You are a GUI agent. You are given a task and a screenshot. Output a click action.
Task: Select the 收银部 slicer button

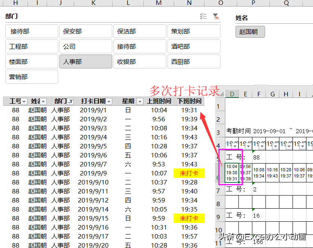[x=140, y=61]
